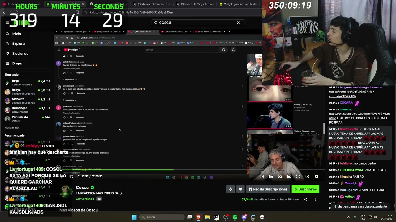Screen dimensions: 396x222
Task: Open forg1 channel in Siguiendo list
Action: pos(27,83)
